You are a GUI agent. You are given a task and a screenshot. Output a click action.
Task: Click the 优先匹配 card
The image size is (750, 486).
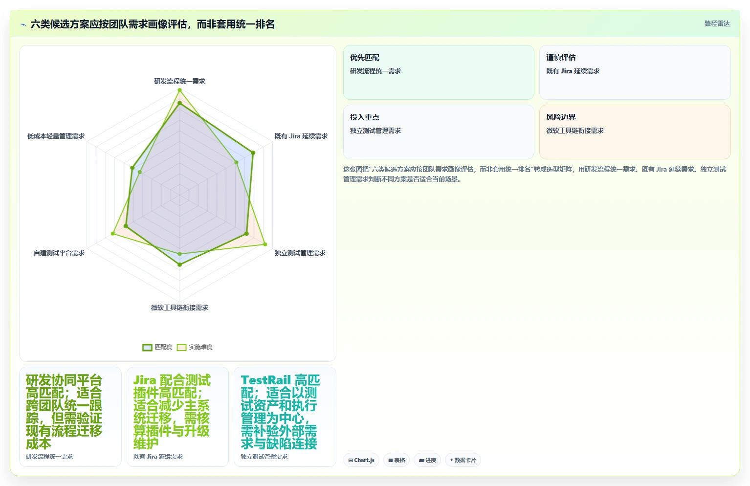pos(439,72)
